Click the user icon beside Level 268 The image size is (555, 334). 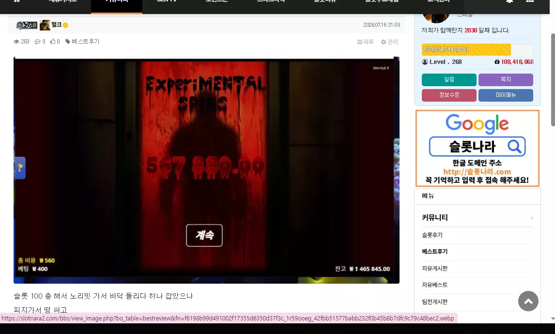(425, 62)
